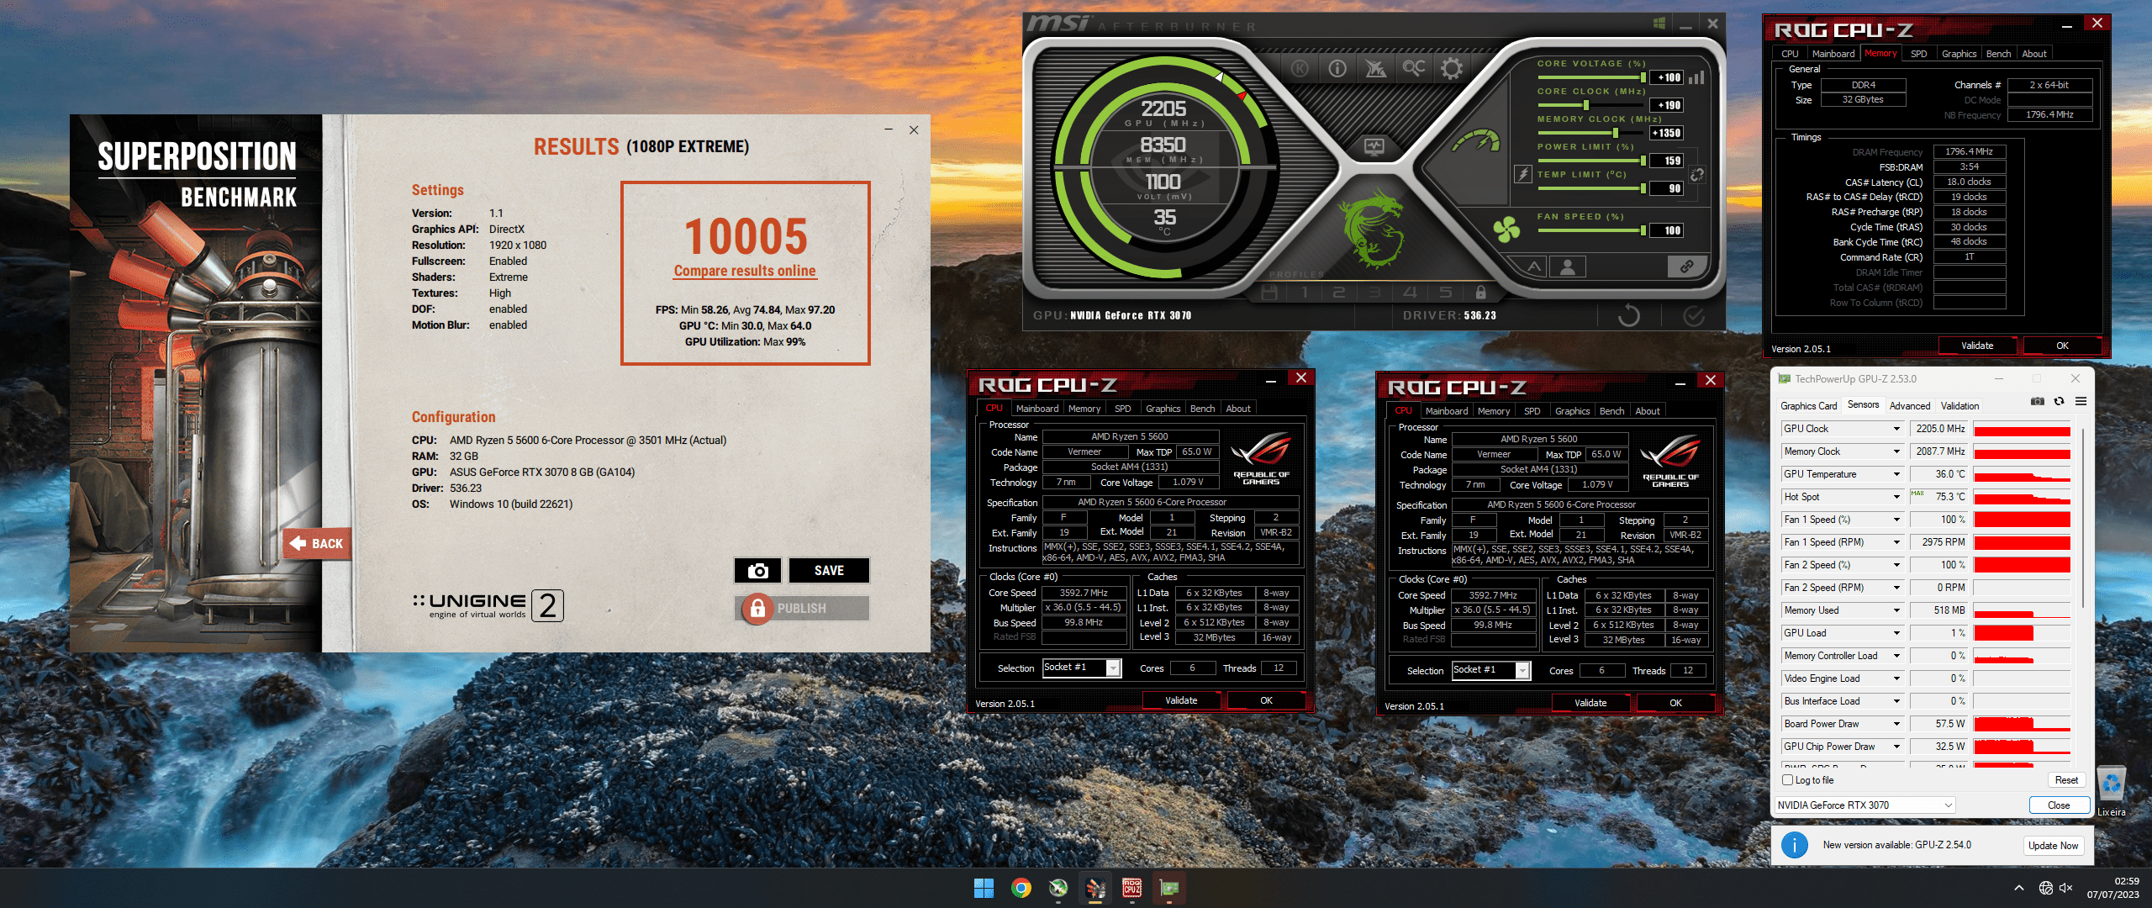Reset Afterburner settings with circular arrow

click(x=1628, y=315)
